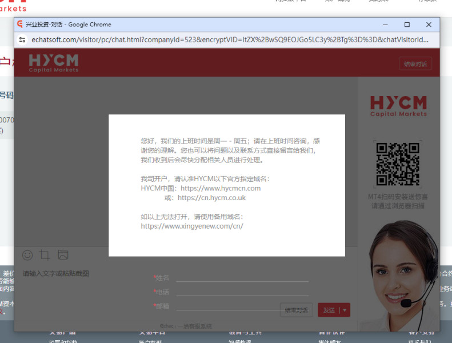Screen dimensions: 452x343
Task: Click the red 发送 send button
Action: click(329, 310)
